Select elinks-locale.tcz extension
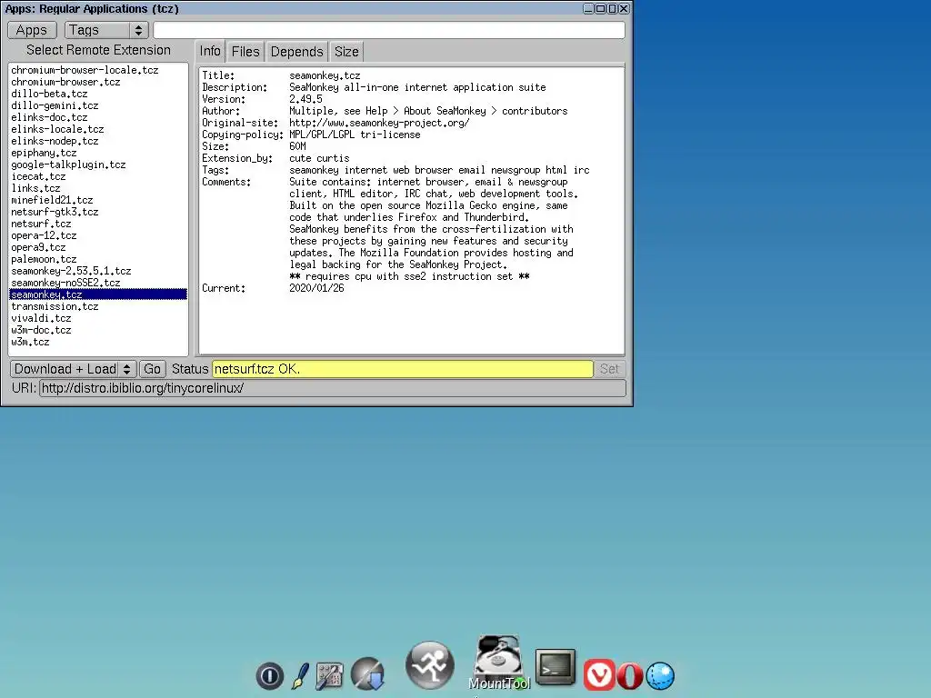This screenshot has height=698, width=931. [x=98, y=129]
